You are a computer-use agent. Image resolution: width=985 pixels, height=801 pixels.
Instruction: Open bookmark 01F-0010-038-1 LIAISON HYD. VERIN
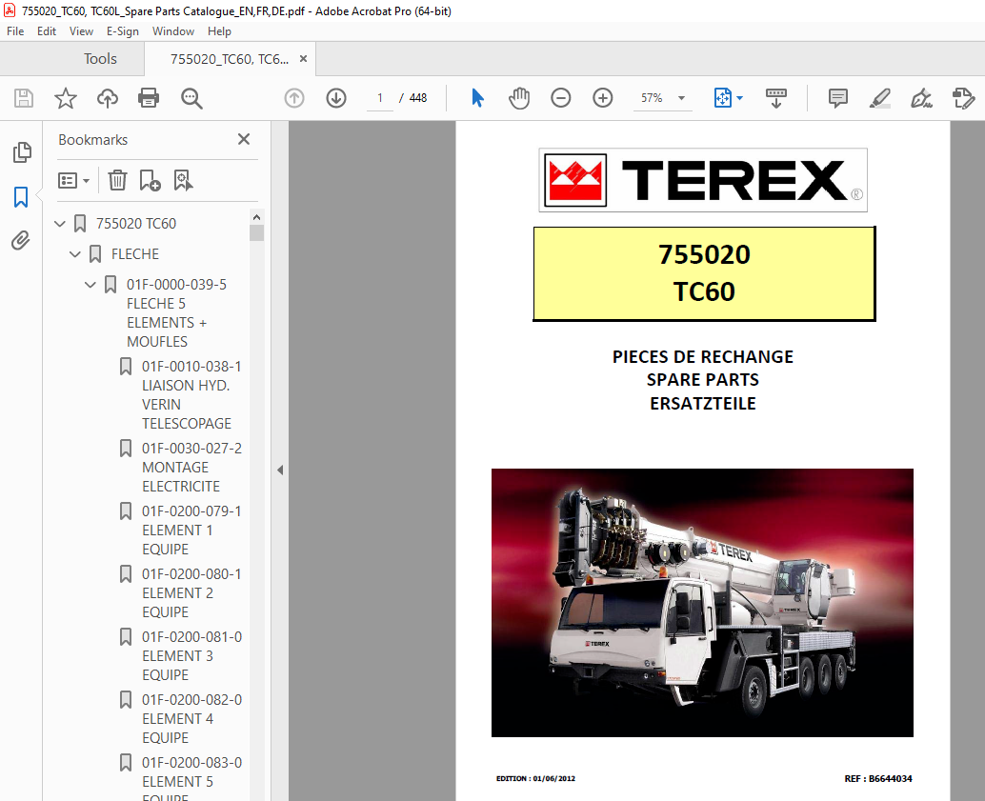[x=191, y=395]
